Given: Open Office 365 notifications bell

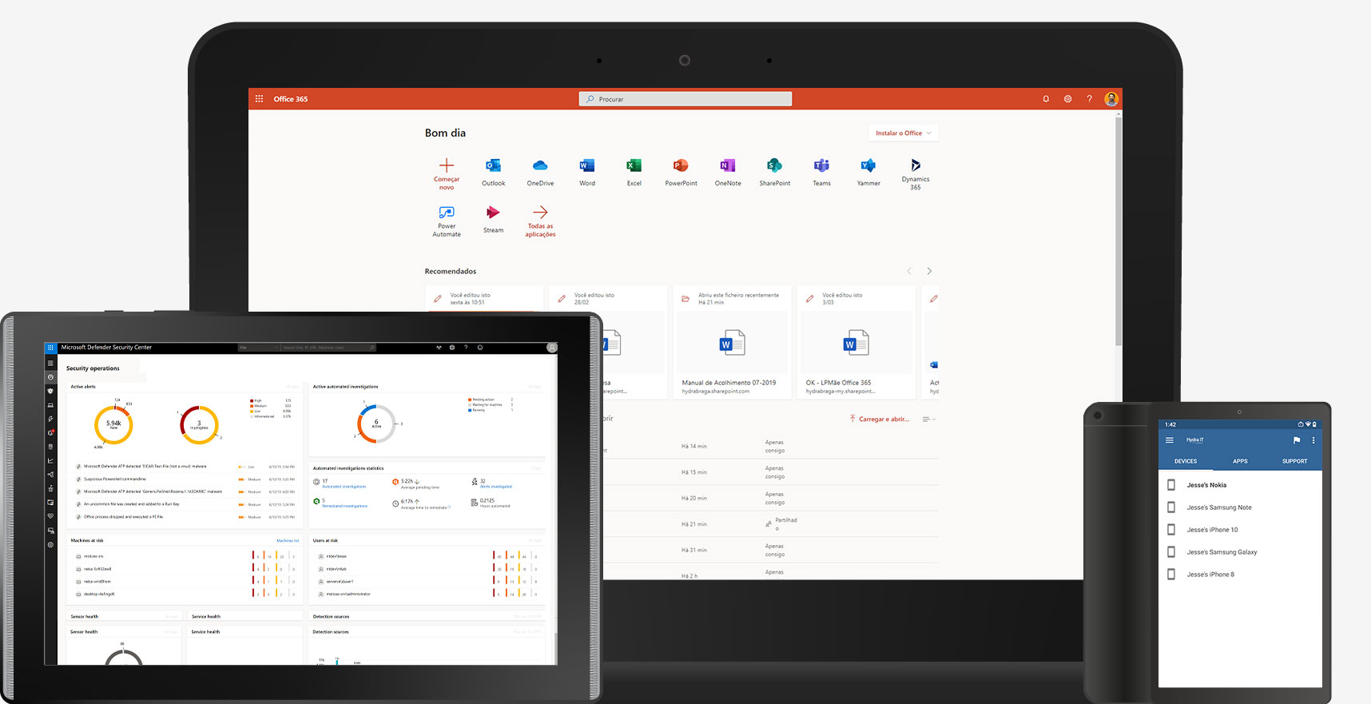Looking at the screenshot, I should point(1046,99).
